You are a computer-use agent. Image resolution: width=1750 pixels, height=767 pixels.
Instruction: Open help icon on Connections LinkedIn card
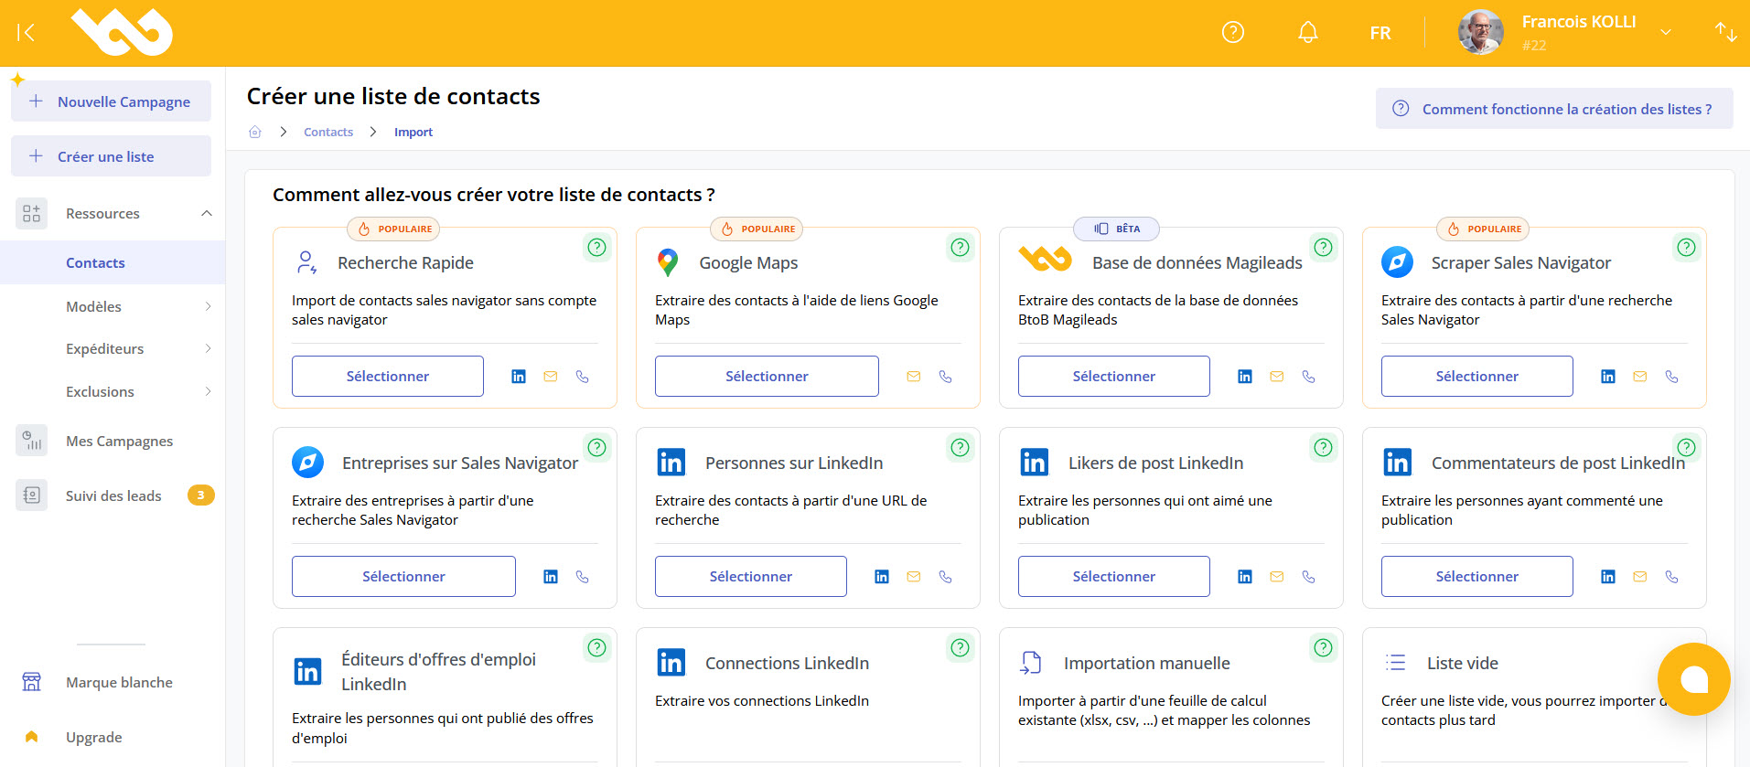pos(960,647)
